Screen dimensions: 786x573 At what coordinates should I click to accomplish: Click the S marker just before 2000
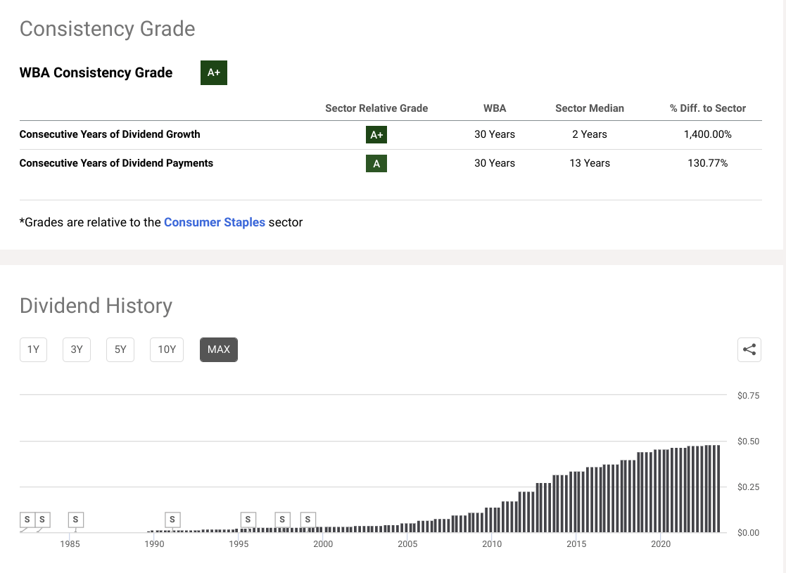pyautogui.click(x=308, y=520)
